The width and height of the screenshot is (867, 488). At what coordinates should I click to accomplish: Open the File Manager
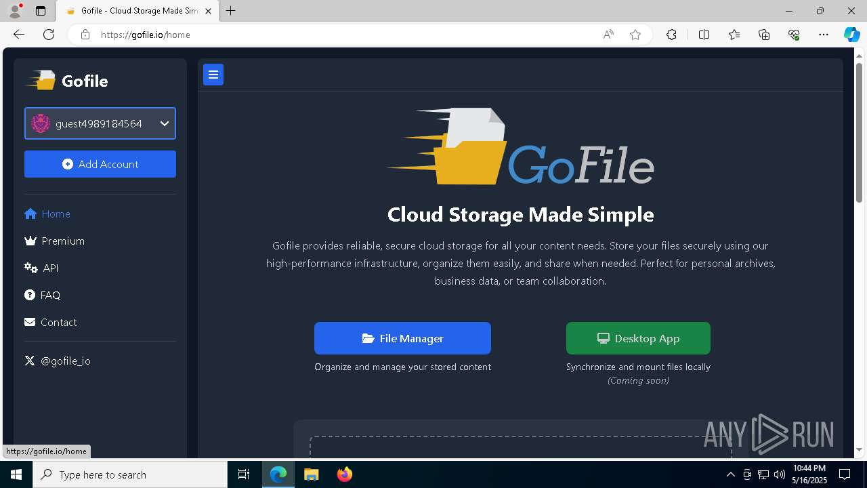point(402,338)
